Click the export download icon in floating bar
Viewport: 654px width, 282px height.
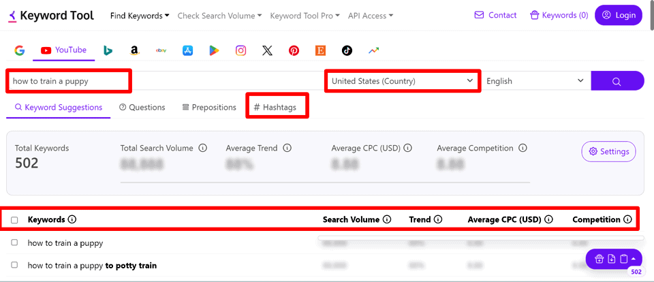coord(612,259)
